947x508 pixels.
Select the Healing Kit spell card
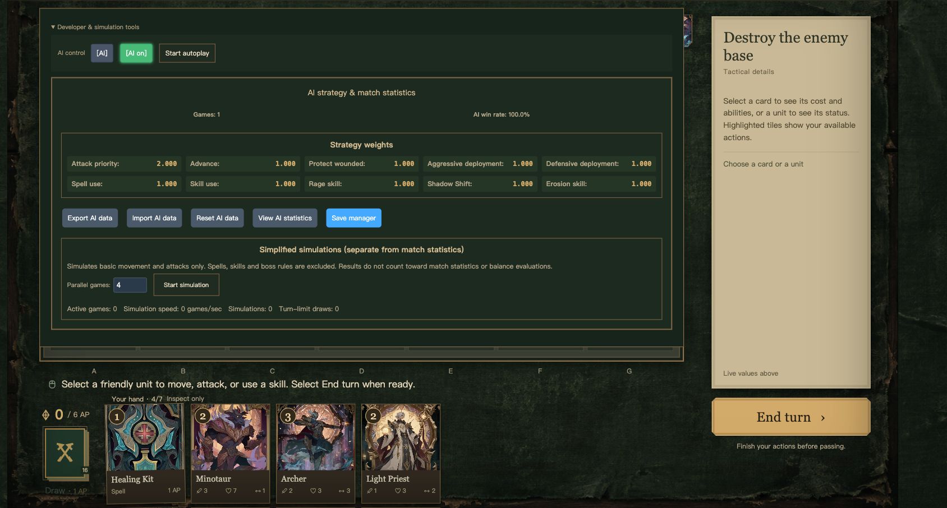click(145, 454)
